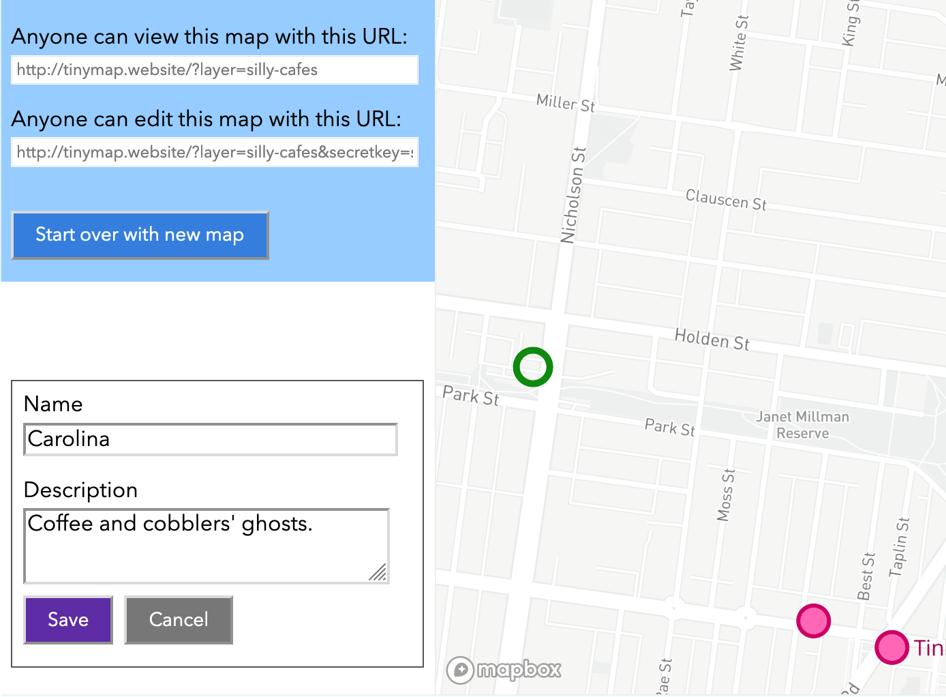Save the Carolina place details

pyautogui.click(x=68, y=619)
